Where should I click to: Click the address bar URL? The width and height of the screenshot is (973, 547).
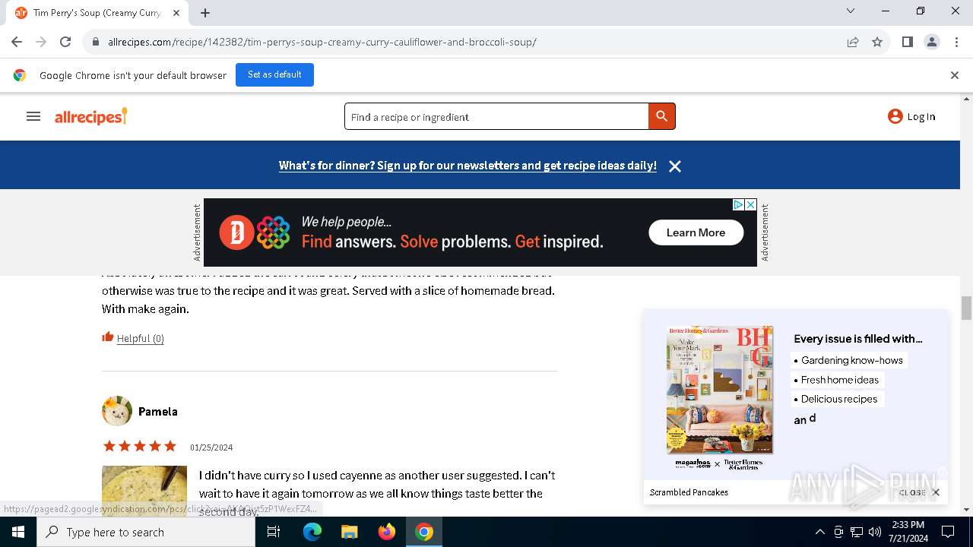coord(322,42)
